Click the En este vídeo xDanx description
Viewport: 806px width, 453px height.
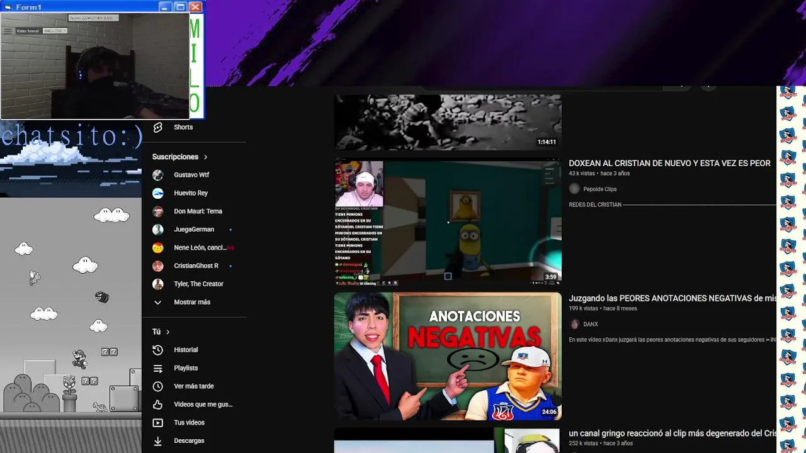click(x=673, y=340)
